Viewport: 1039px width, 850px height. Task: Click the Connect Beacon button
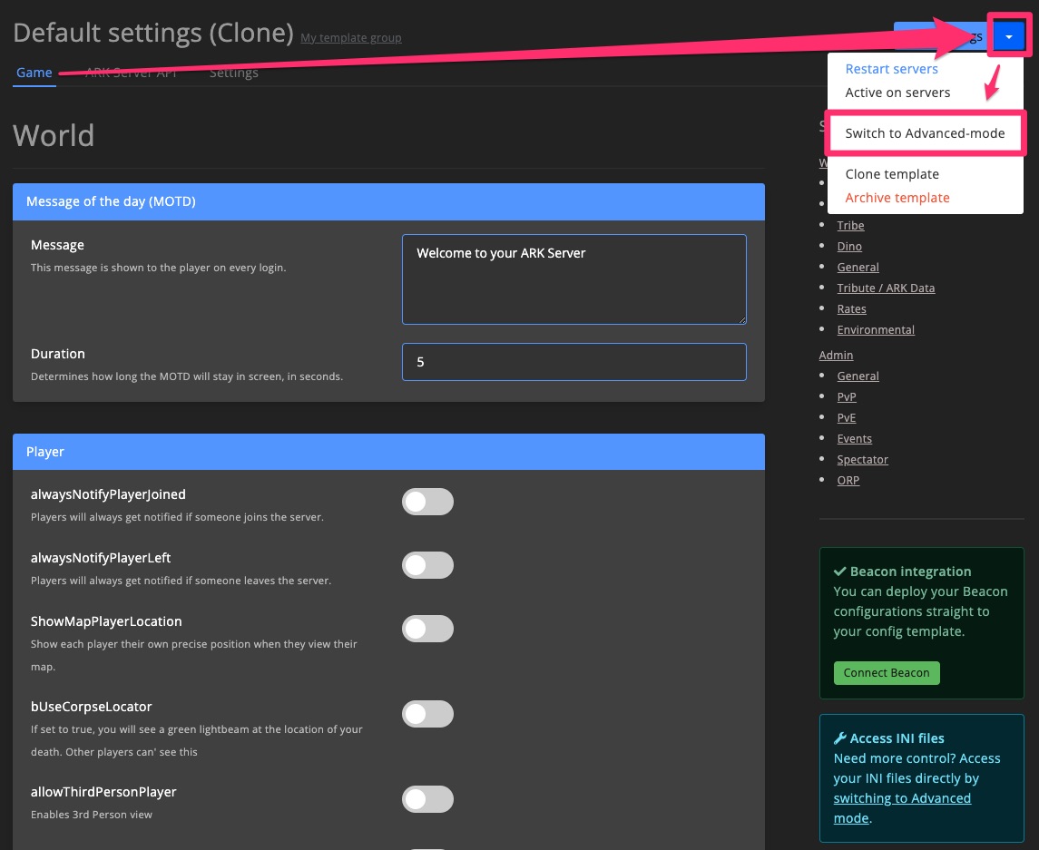point(886,673)
